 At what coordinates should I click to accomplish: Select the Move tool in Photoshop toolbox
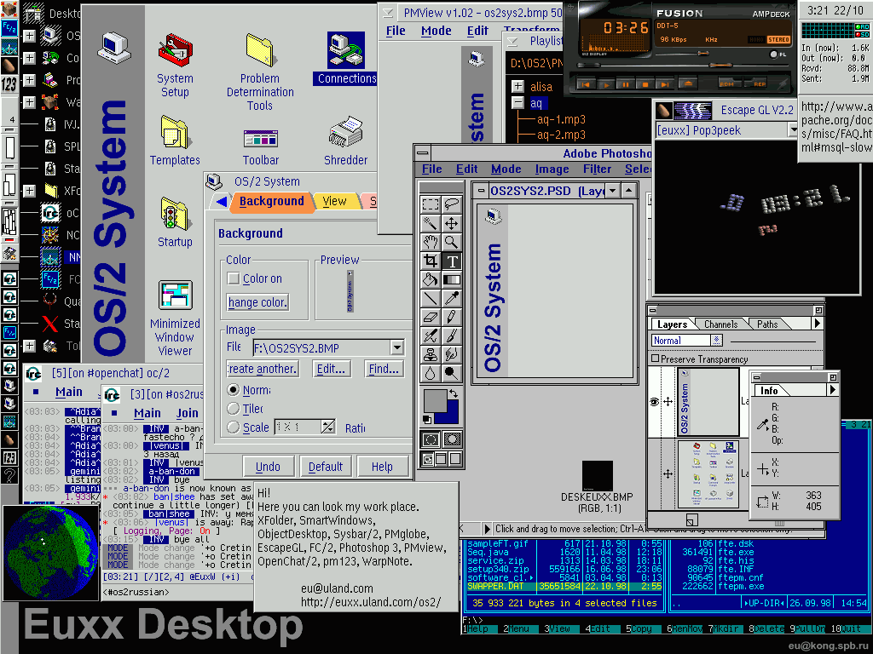coord(452,223)
